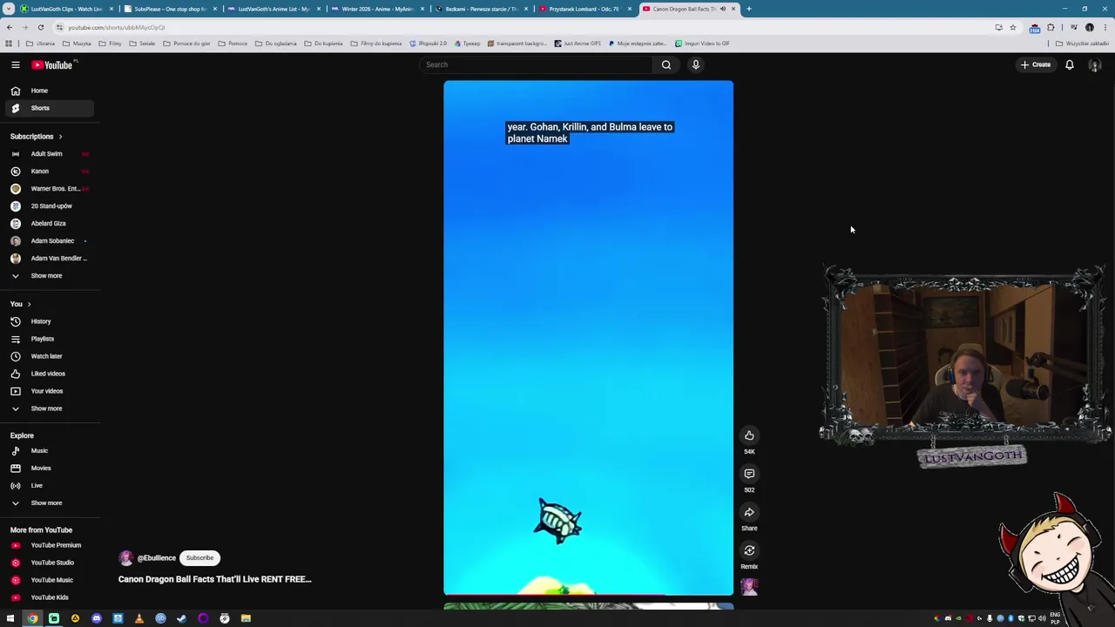Open Chrome three-dot menu
Screen dimensions: 1115x627
pyautogui.click(x=1105, y=27)
